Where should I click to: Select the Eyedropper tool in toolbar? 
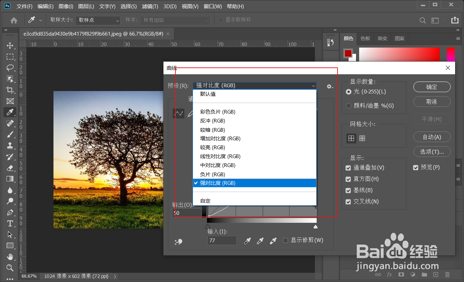[x=10, y=112]
